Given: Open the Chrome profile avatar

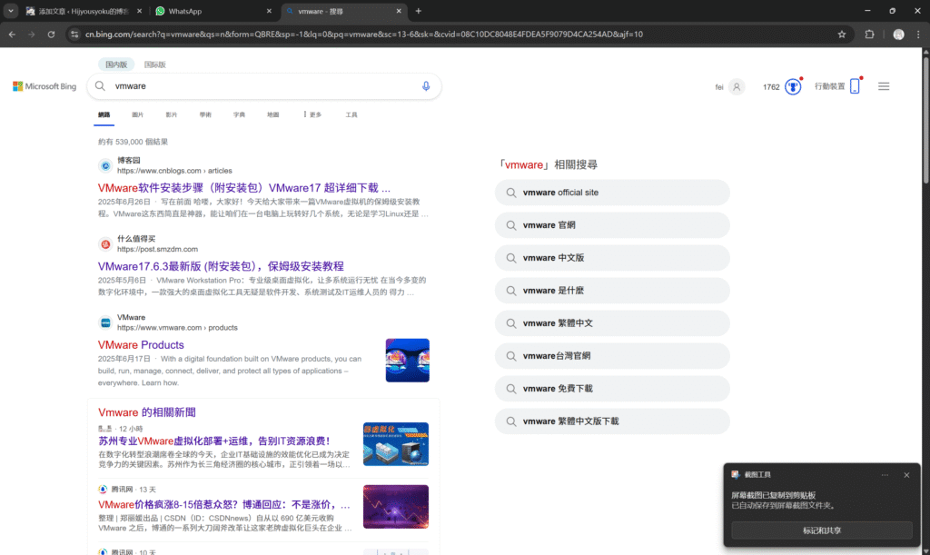Looking at the screenshot, I should click(898, 35).
